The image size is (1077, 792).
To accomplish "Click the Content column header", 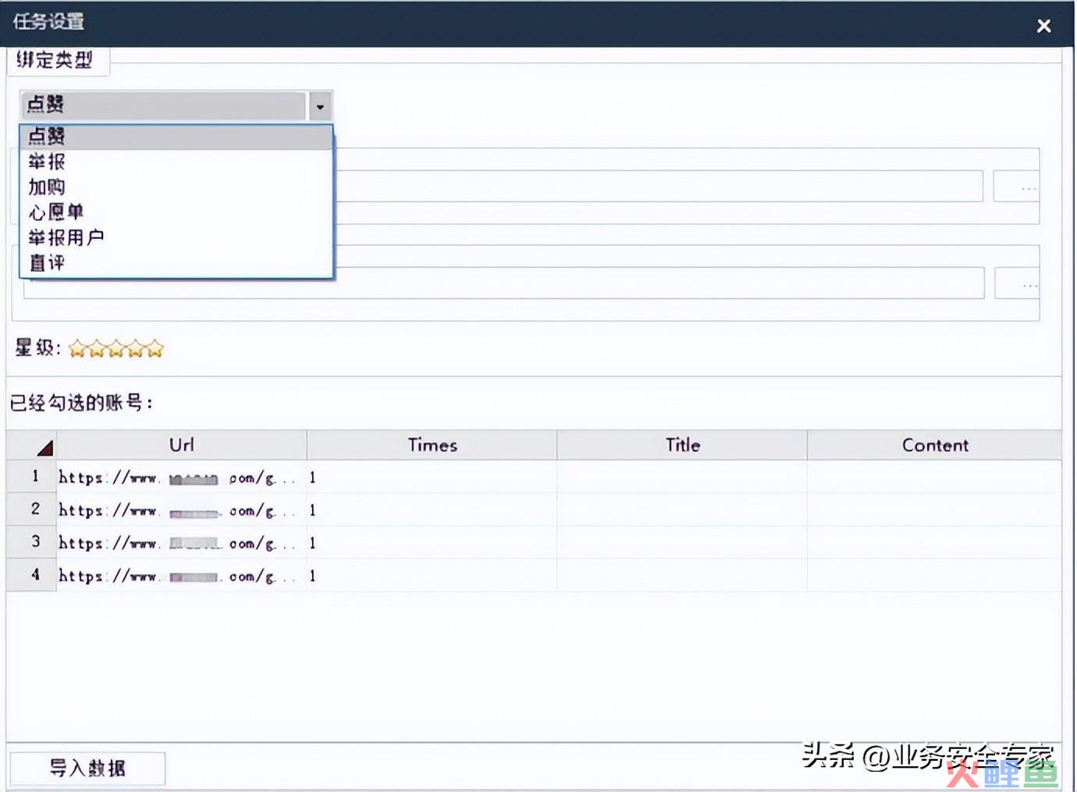I will (935, 445).
